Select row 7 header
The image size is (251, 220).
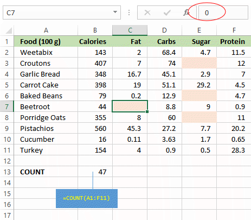point(7,106)
